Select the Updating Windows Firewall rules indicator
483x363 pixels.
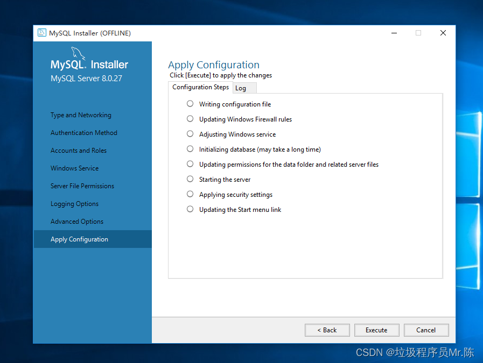[x=190, y=119]
